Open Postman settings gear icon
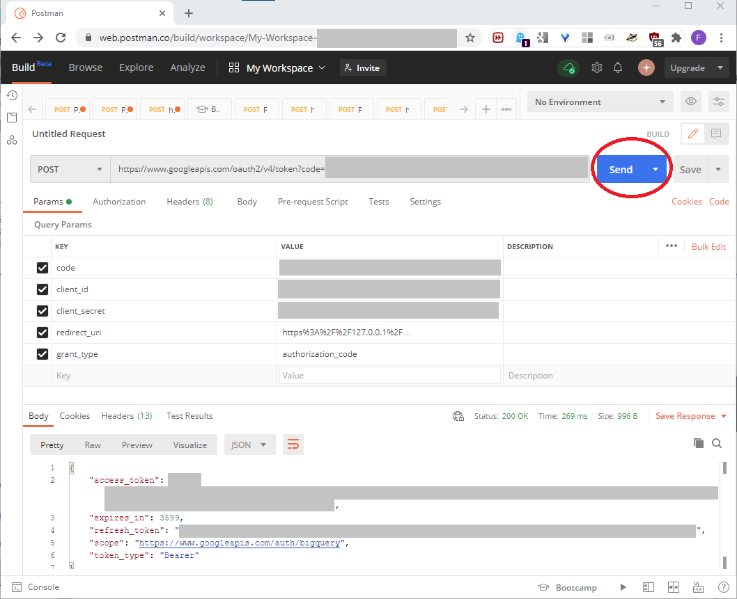Viewport: 737px width, 599px height. point(596,67)
